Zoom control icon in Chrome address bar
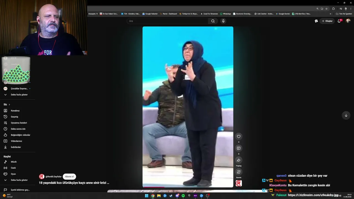 317,9
